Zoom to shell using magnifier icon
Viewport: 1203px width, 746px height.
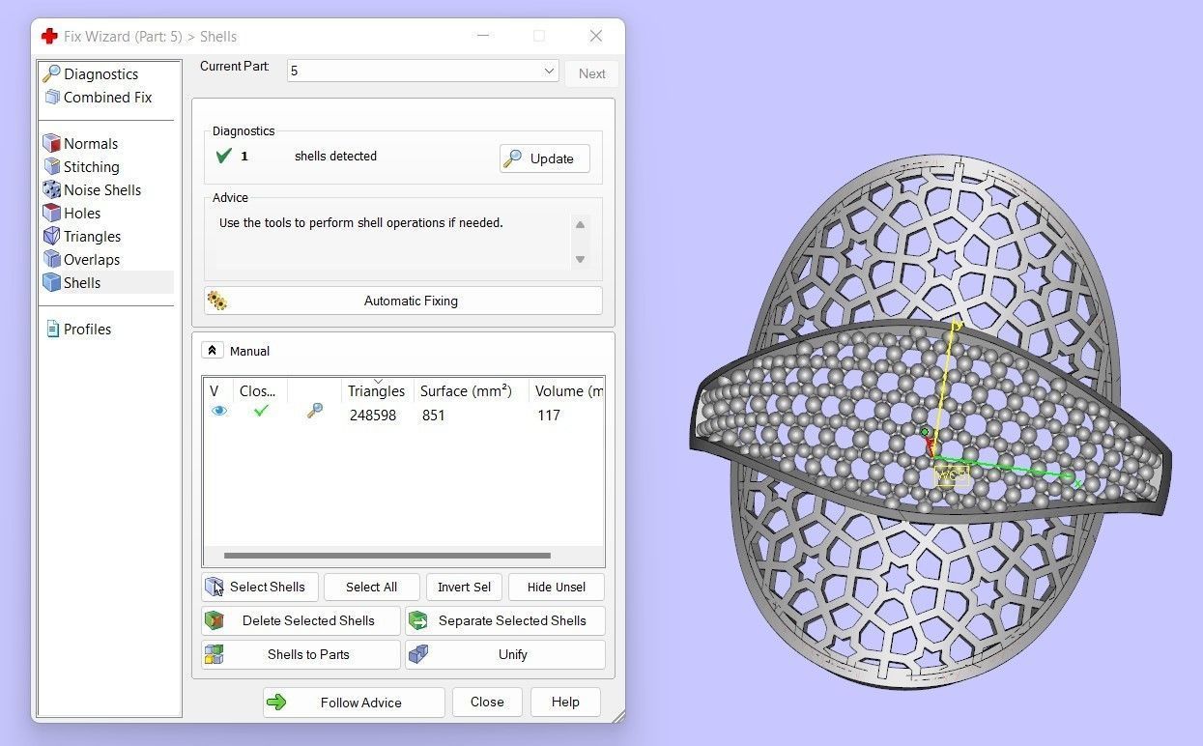point(314,411)
